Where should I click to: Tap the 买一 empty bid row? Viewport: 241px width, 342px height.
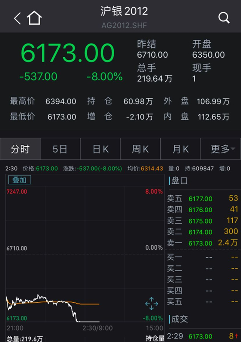click(x=203, y=257)
